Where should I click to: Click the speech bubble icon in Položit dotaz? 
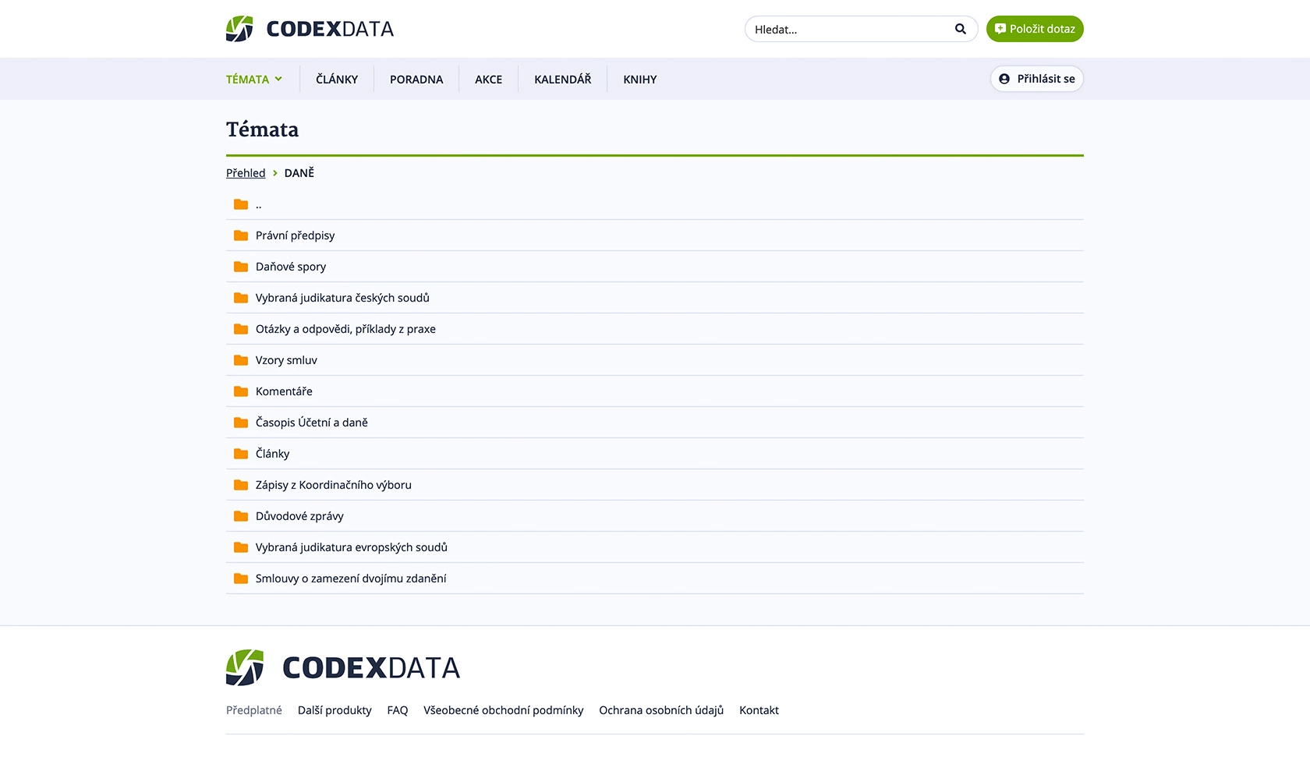click(x=1000, y=29)
